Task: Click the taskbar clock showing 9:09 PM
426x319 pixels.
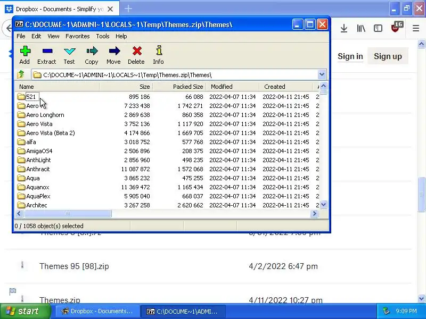Action: click(x=406, y=311)
